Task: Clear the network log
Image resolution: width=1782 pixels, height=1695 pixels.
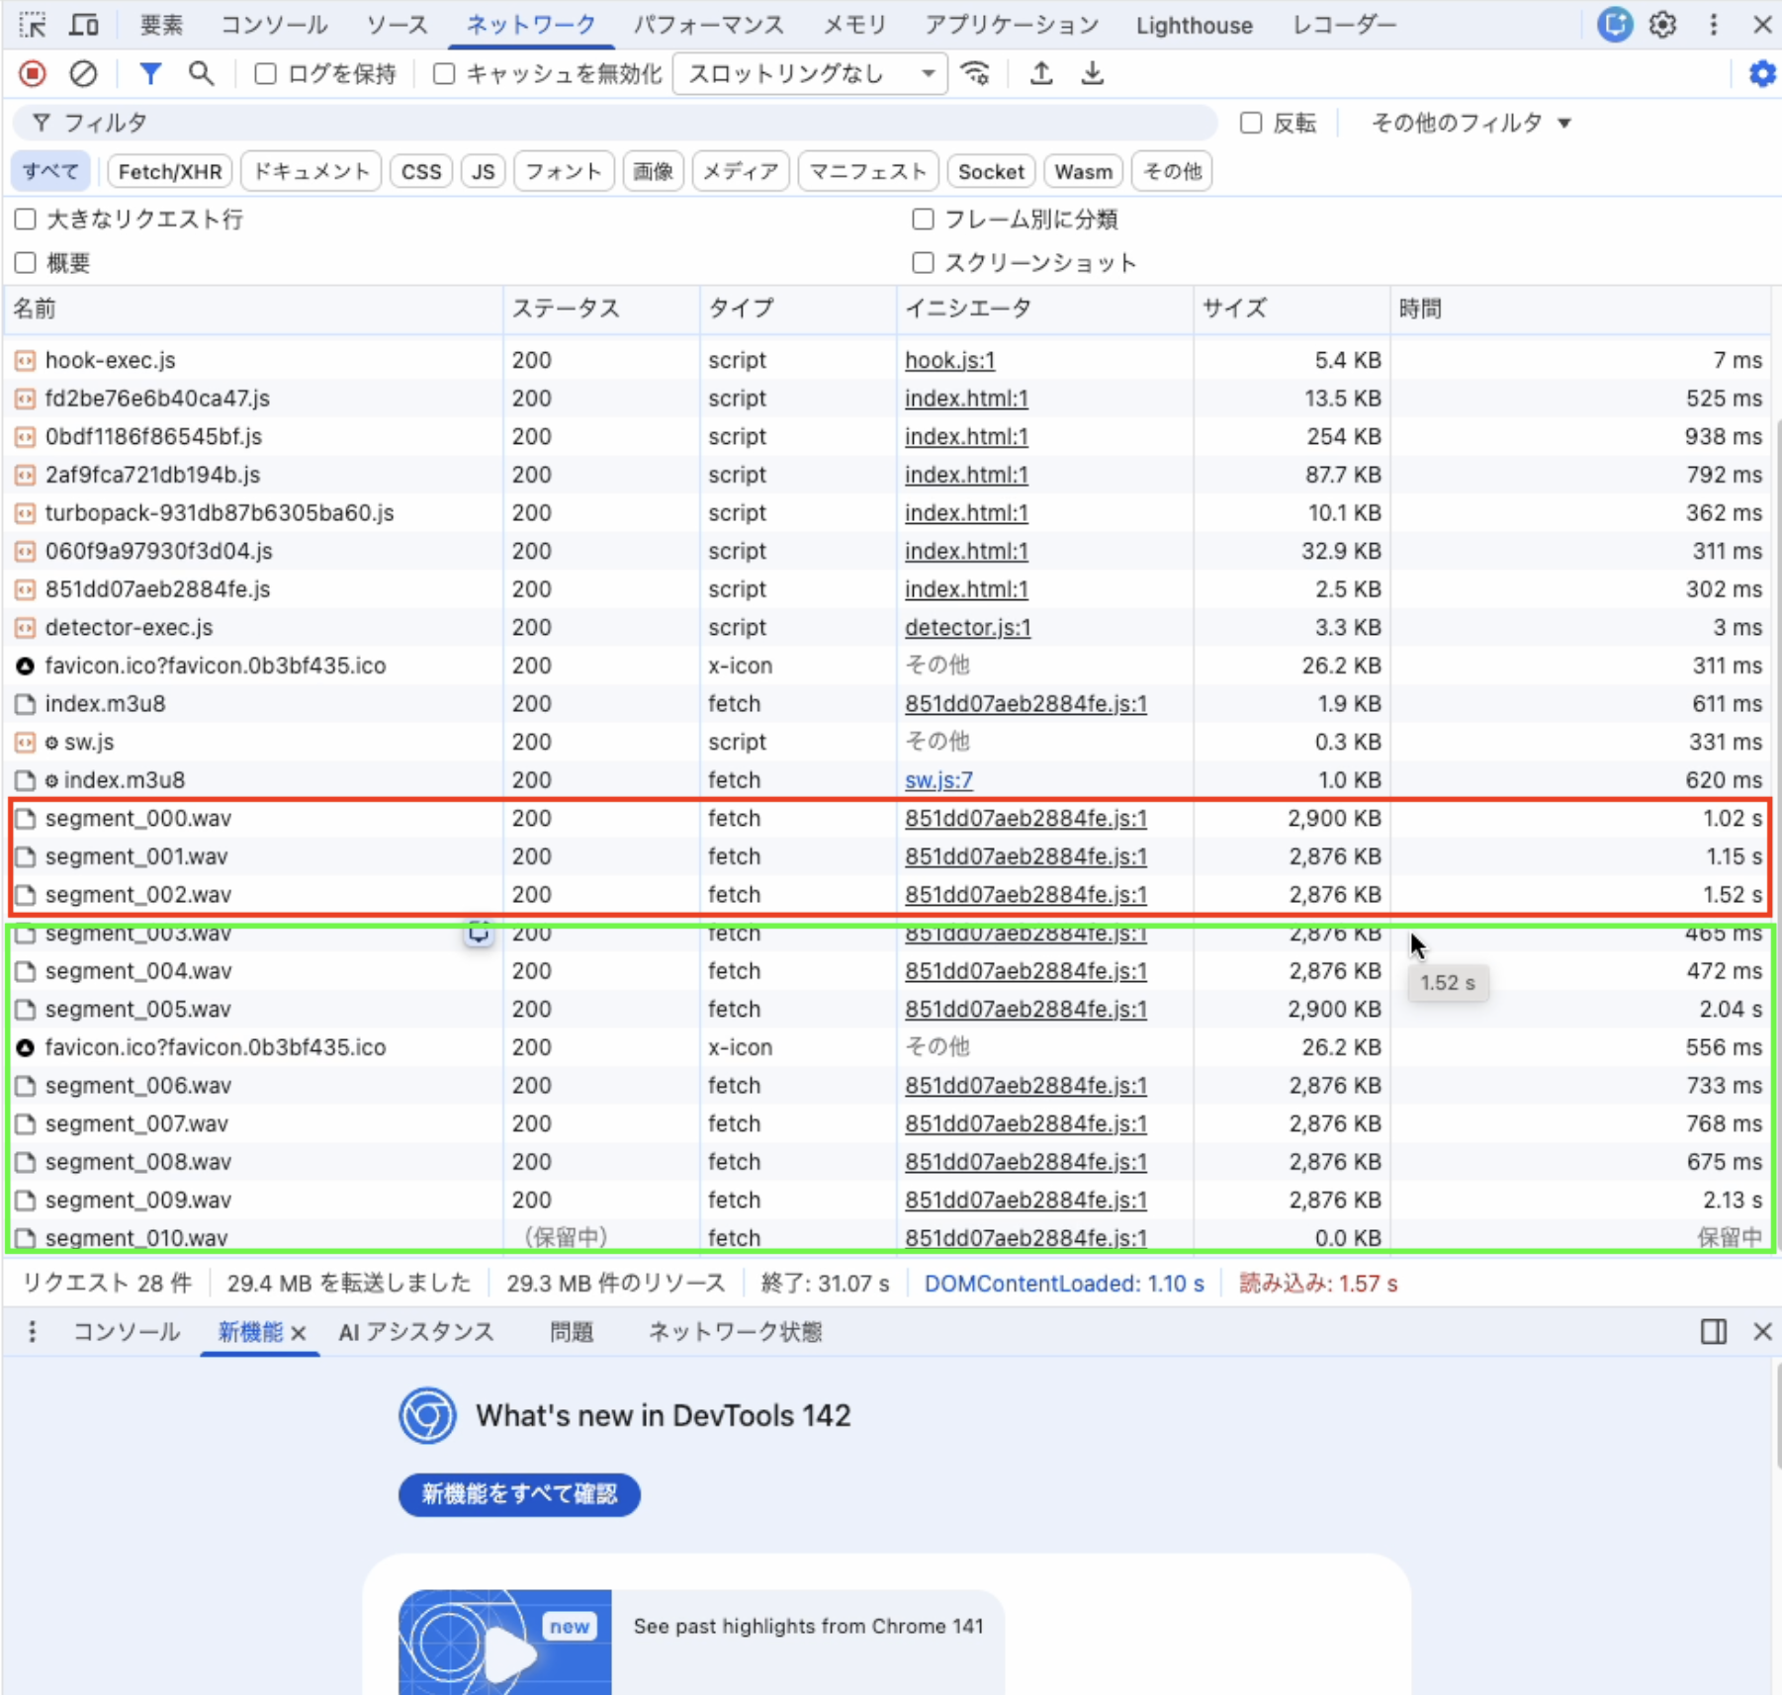Action: (84, 73)
